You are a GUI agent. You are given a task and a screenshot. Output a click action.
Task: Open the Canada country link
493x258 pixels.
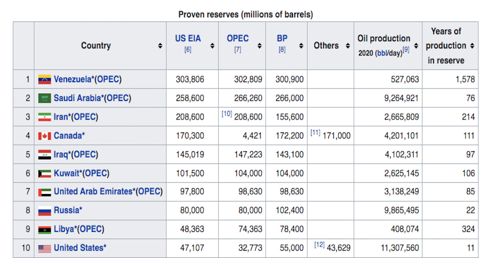pos(68,136)
